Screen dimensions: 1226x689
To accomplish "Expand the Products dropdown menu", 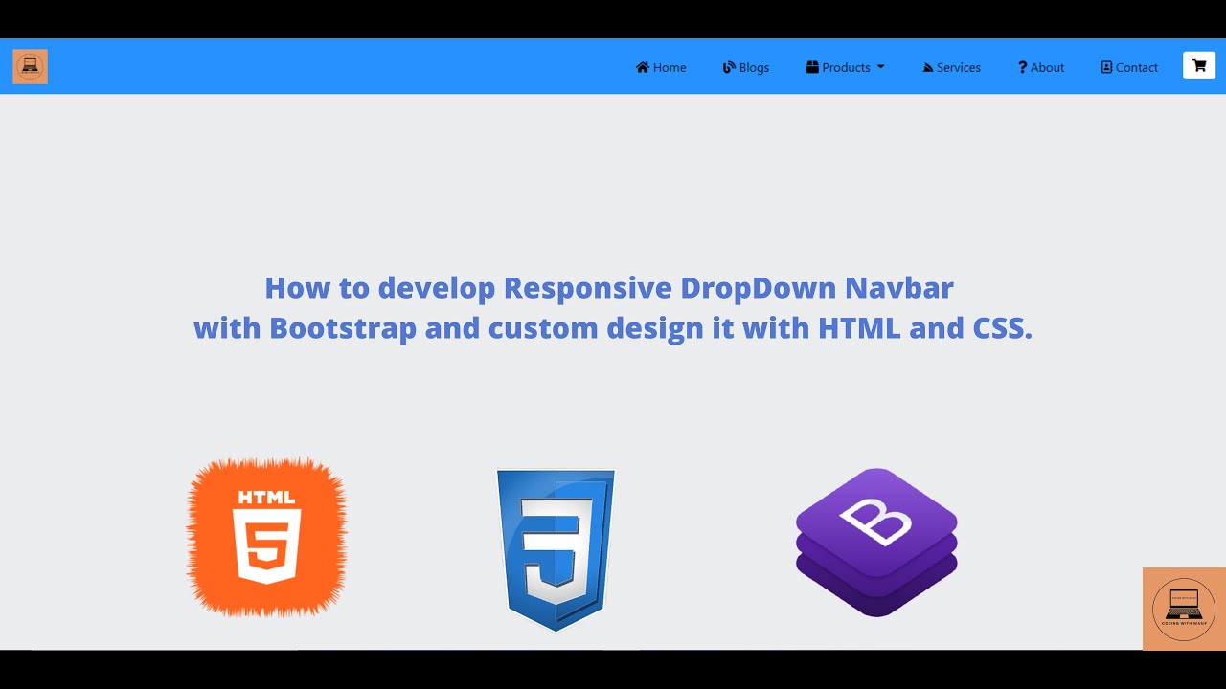I will pos(846,67).
